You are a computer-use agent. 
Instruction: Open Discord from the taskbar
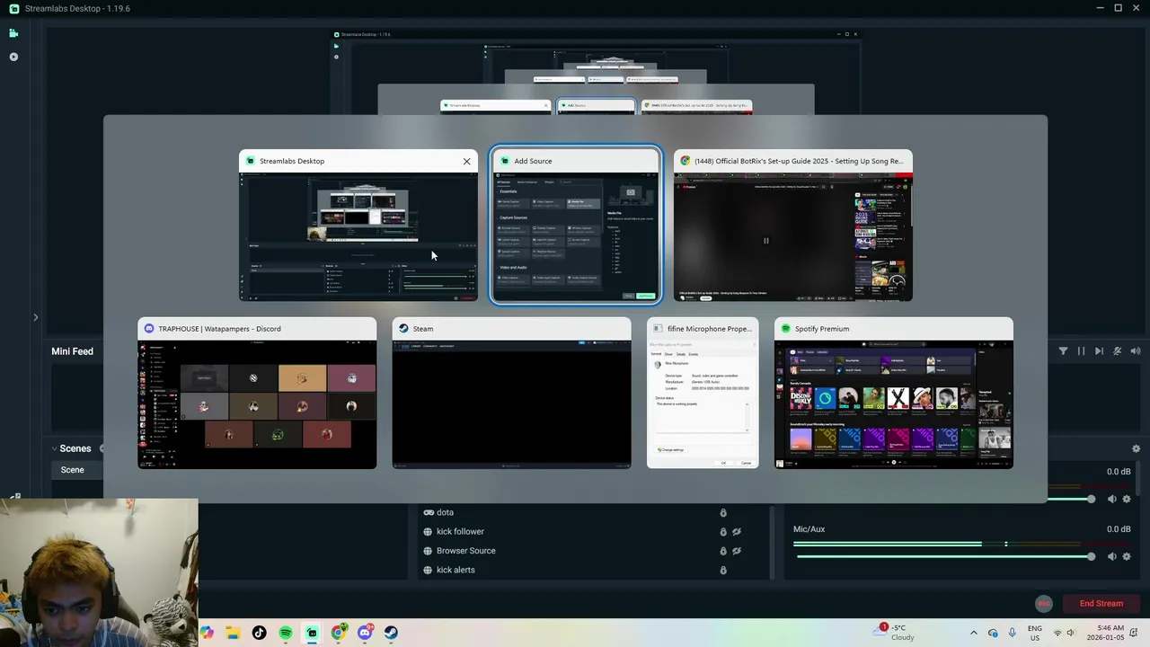coord(365,633)
